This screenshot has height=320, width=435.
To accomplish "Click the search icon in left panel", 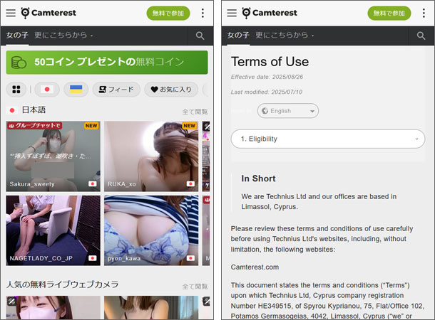I will pos(200,36).
